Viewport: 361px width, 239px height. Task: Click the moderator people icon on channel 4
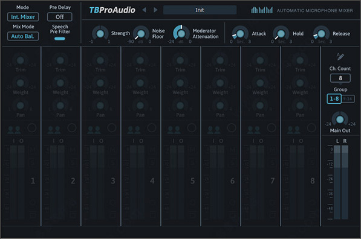point(134,130)
